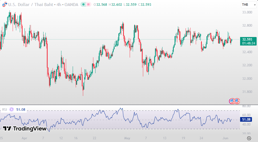Click the low price value L32.559
Image resolution: width=258 pixels, height=142 pixels.
[x=130, y=5]
